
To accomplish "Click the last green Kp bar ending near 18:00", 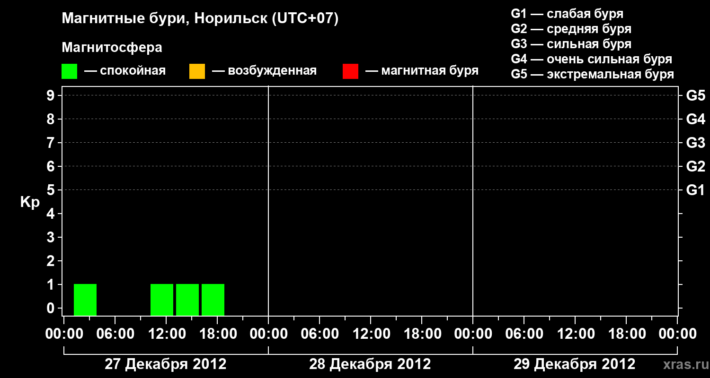I will click(213, 300).
